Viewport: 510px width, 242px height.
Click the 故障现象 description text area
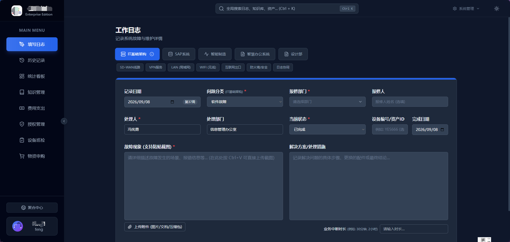coord(204,186)
